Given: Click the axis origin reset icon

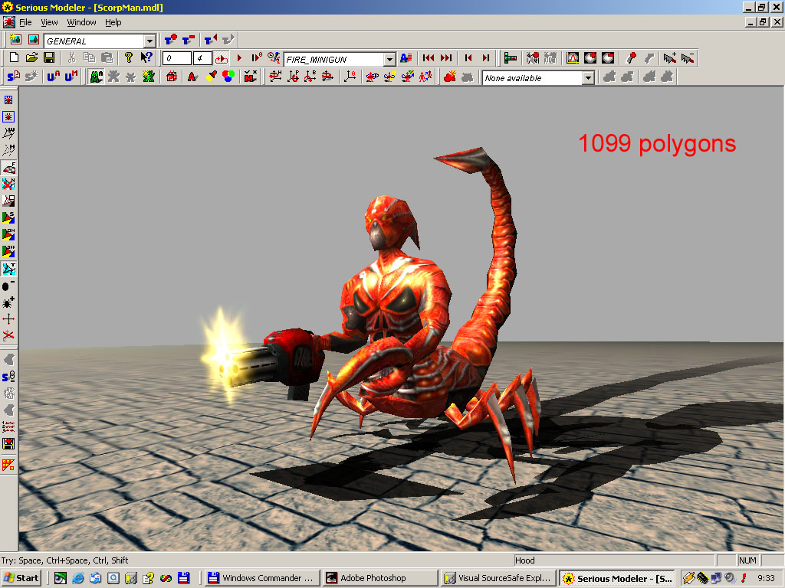Looking at the screenshot, I should (x=350, y=77).
